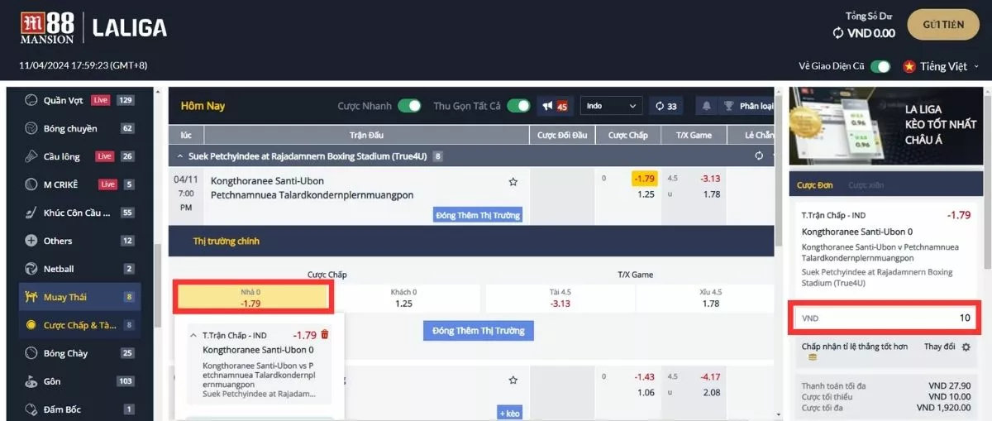Click the Vietnam flag language icon
The height and width of the screenshot is (421, 992).
coord(909,66)
